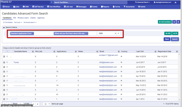Open the steph@phoenixats.com user account
Viewport: 182px width, 107px height.
coord(162,2)
